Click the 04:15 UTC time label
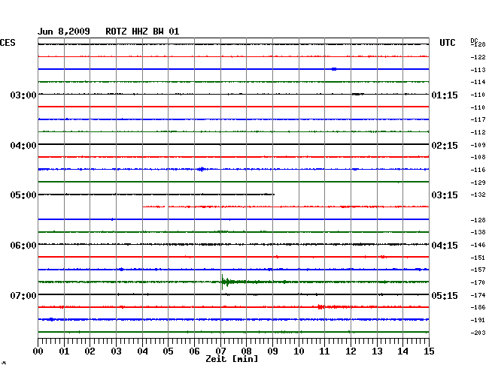 445,246
